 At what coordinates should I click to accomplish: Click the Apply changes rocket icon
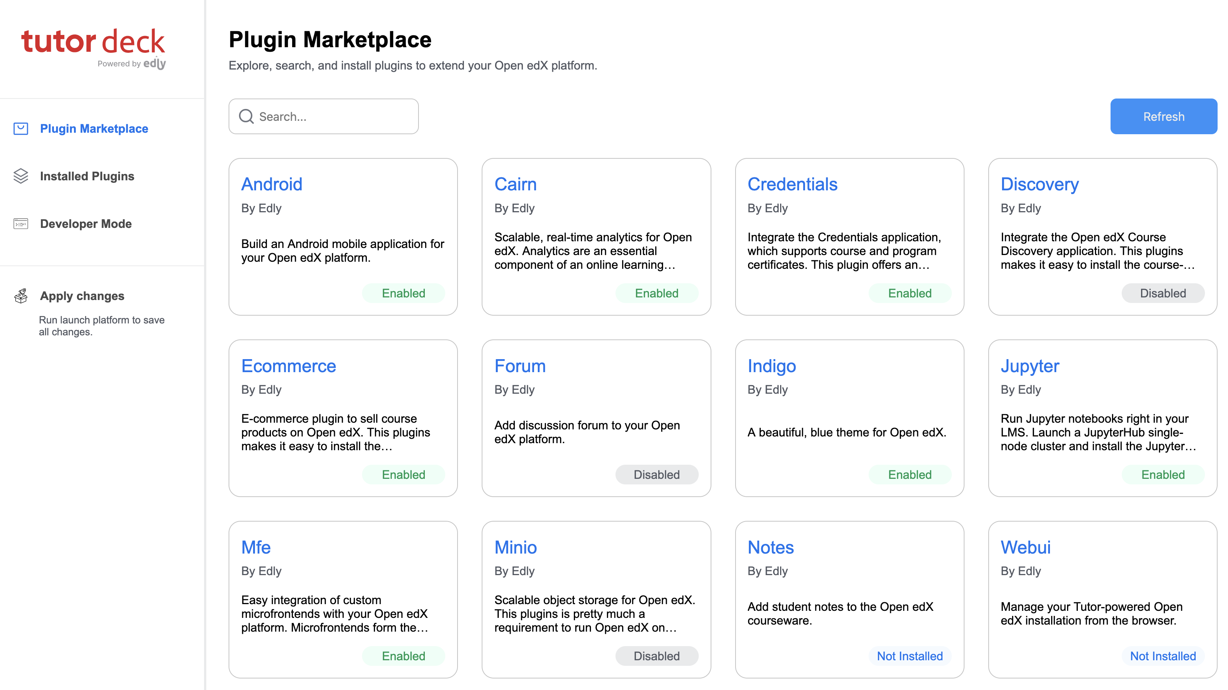point(20,296)
